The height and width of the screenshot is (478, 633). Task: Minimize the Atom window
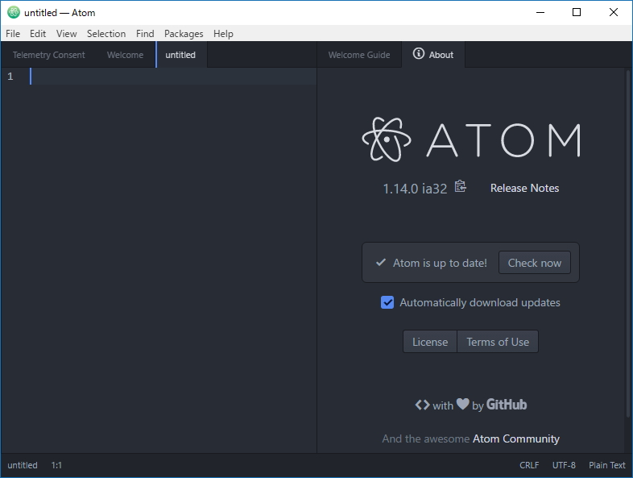(x=540, y=12)
